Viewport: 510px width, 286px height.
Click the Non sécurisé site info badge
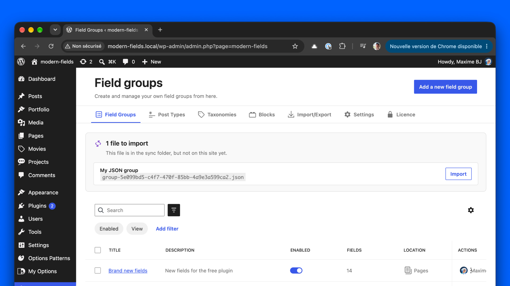coord(83,46)
